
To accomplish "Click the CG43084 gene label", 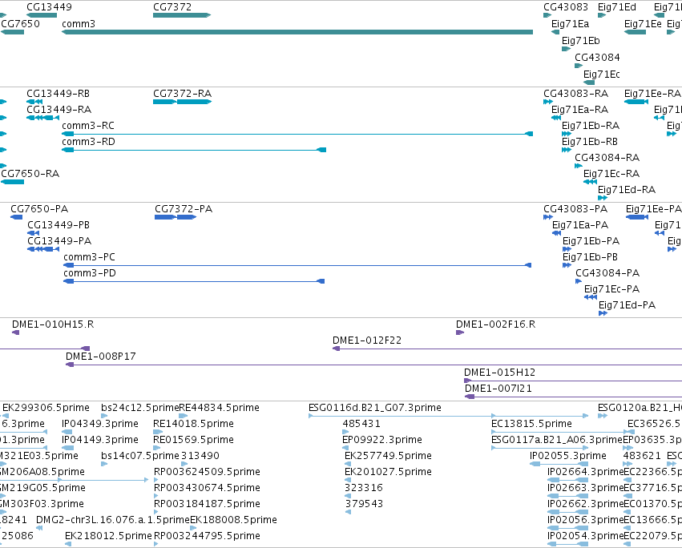I will point(597,58).
